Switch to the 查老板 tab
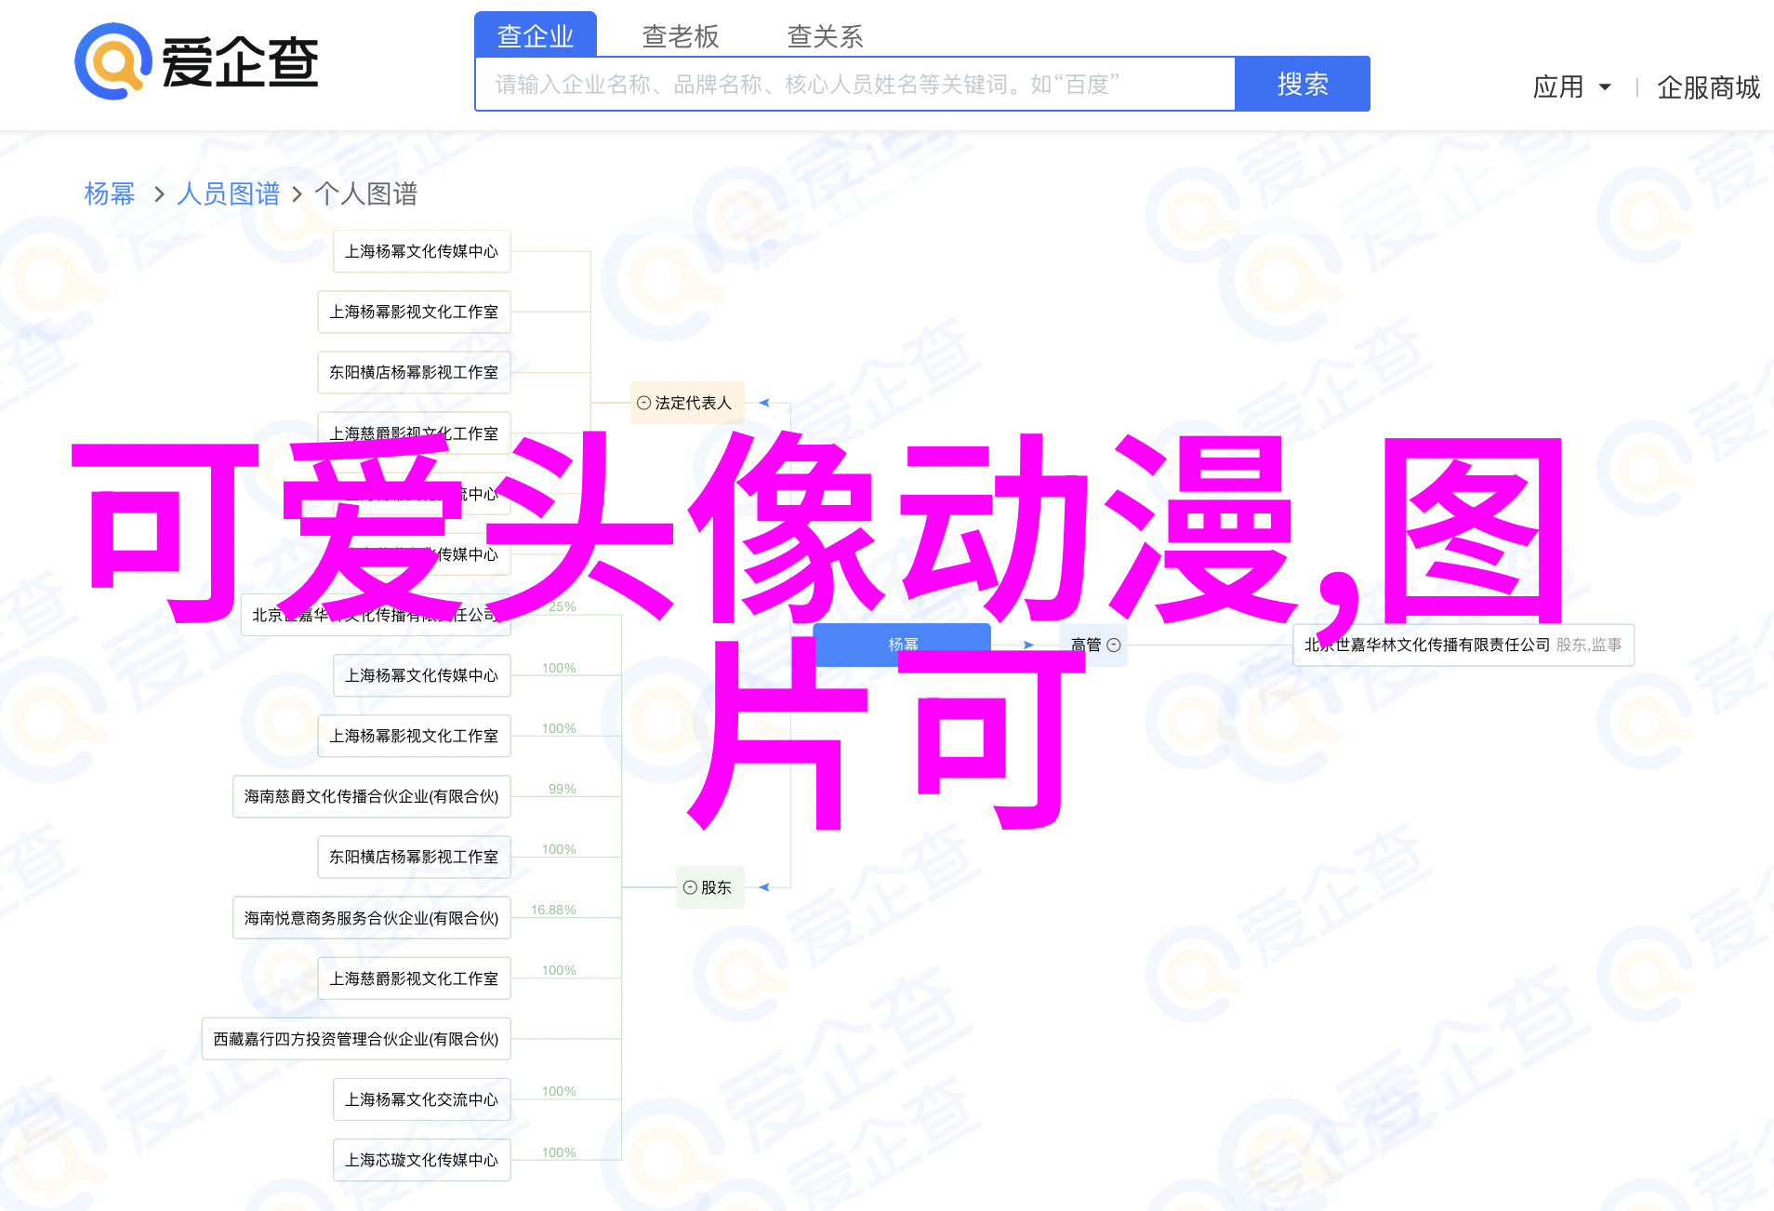This screenshot has width=1774, height=1211. (x=681, y=36)
